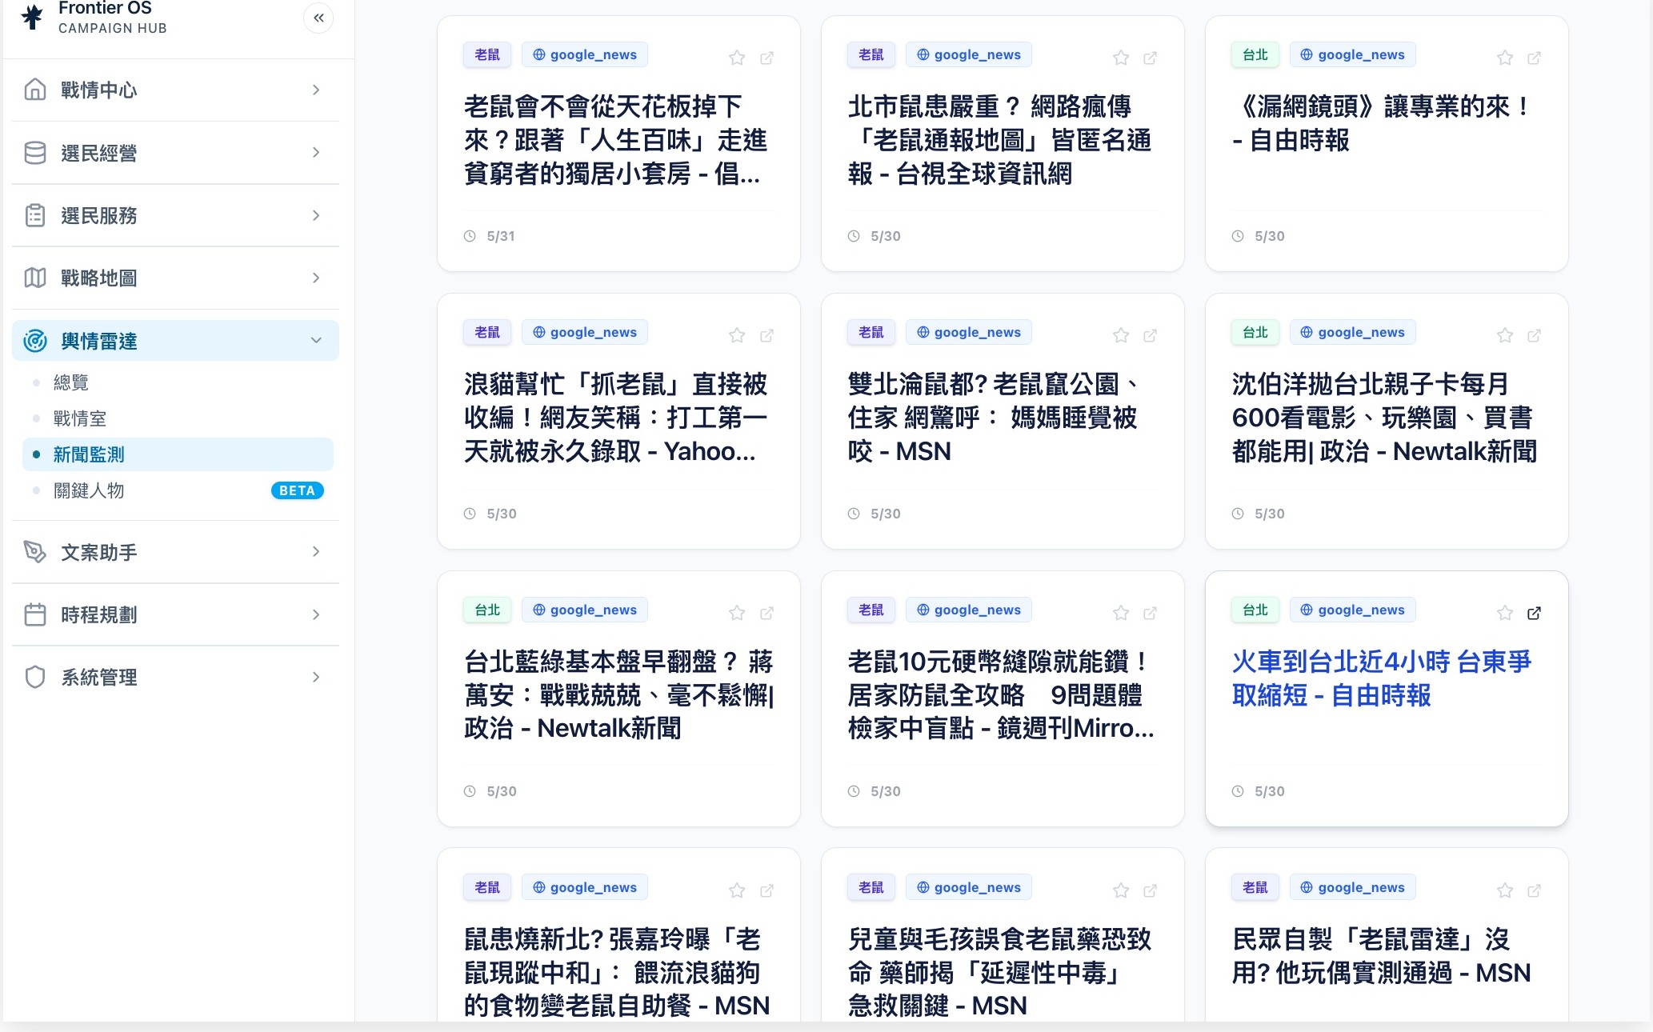The image size is (1653, 1032).
Task: Open 老鼠會不會從天花板掉下來 article externally
Action: click(x=766, y=58)
